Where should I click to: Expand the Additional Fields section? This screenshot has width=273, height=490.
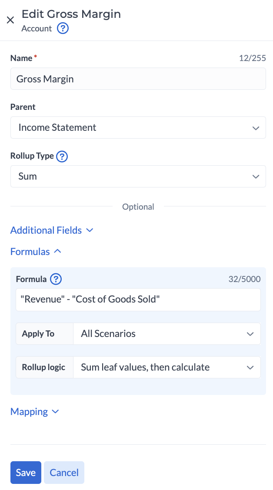point(46,230)
